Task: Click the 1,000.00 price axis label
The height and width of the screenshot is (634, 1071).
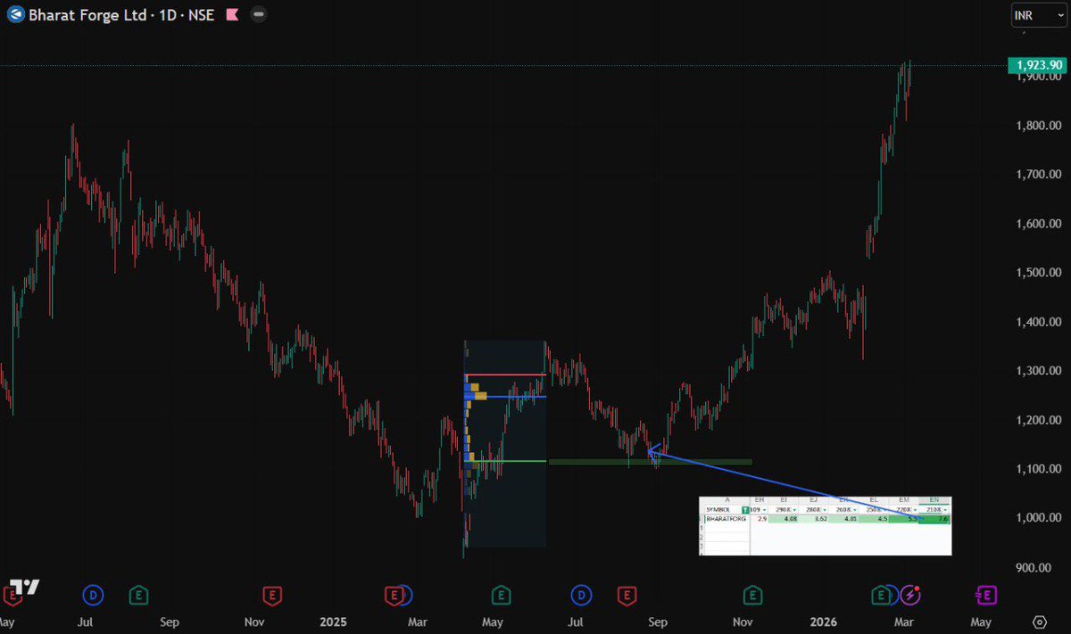Action: (x=1039, y=518)
